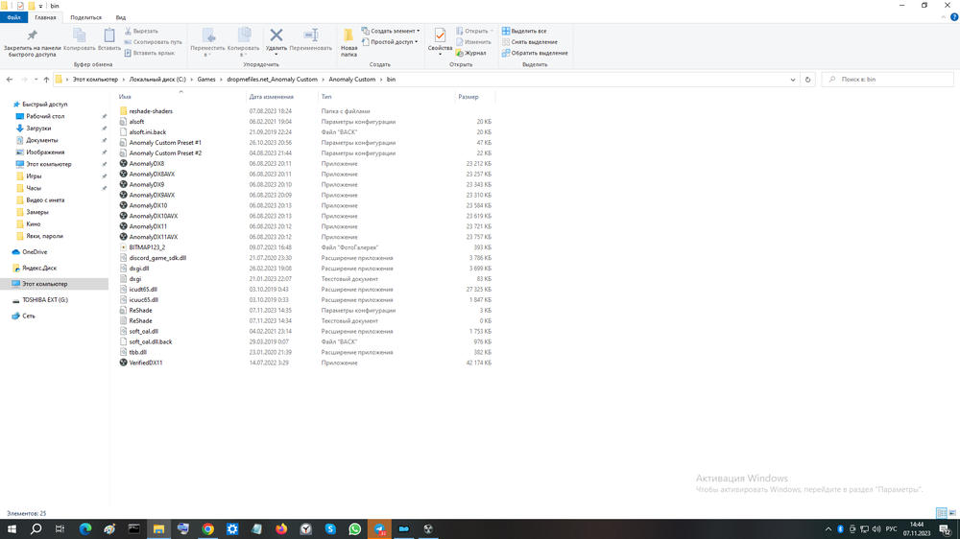
Task: Switch to large icons view mode
Action: (951, 514)
